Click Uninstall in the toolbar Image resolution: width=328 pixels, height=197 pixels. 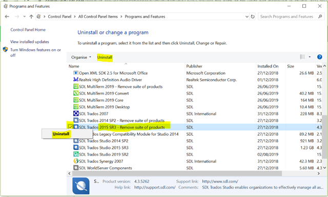105,57
